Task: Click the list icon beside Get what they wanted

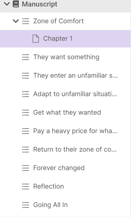Action: pyautogui.click(x=26, y=113)
